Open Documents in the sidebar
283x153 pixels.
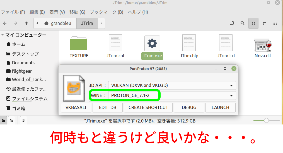[20, 63]
